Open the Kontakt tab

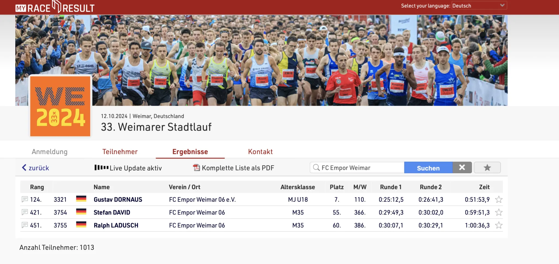click(260, 152)
